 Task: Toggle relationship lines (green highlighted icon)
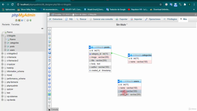pos(49,94)
